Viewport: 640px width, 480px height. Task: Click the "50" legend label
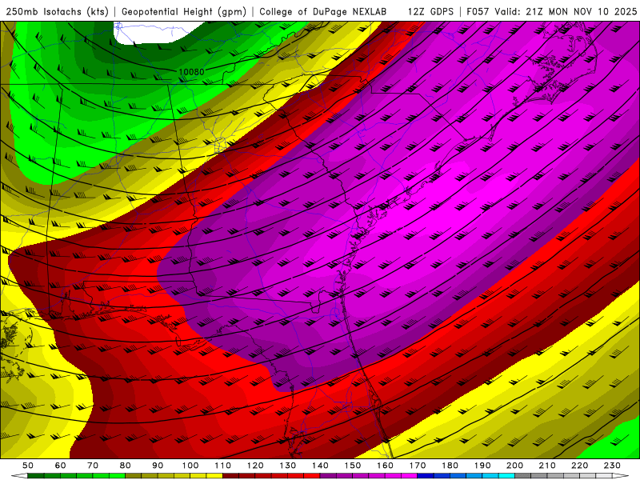tap(28, 466)
